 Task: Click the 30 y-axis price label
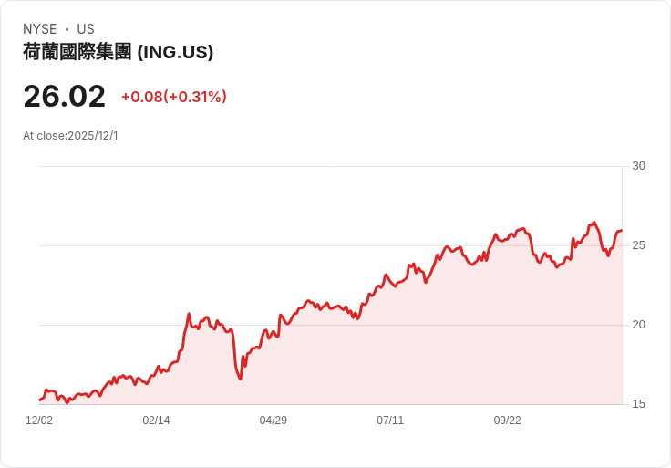pyautogui.click(x=638, y=166)
